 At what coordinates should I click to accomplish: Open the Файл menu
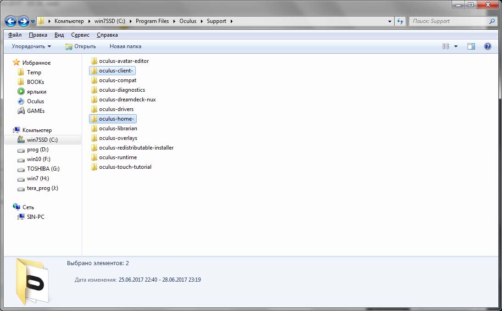point(15,35)
